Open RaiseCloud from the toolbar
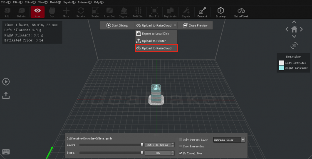The image size is (312, 159). (241, 12)
